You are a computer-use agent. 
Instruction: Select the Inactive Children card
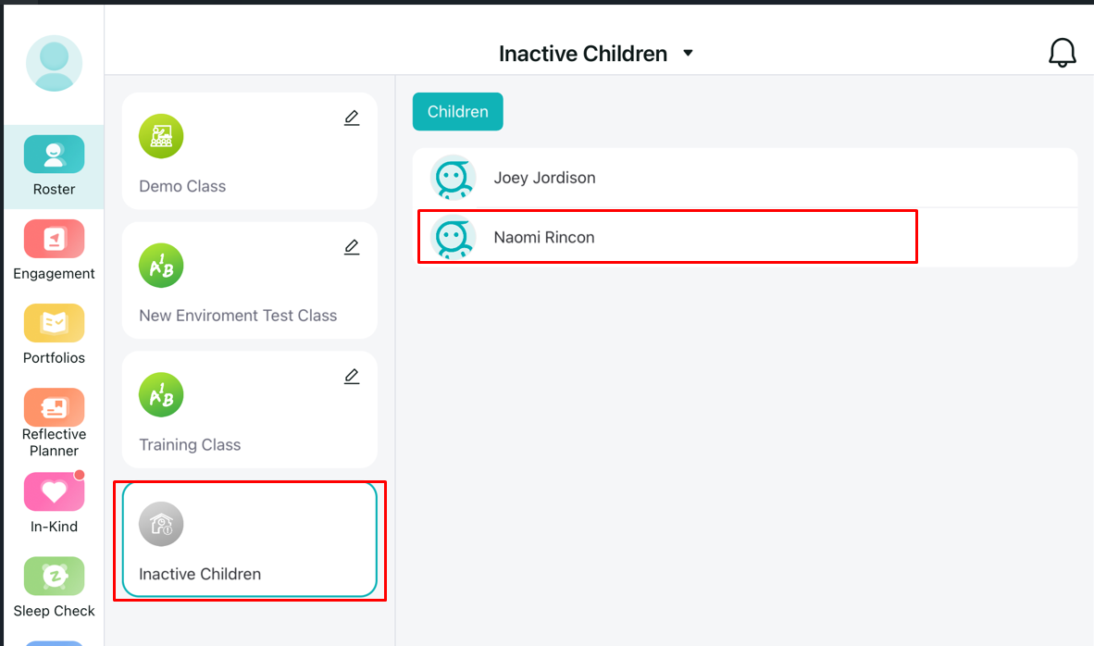tap(249, 540)
